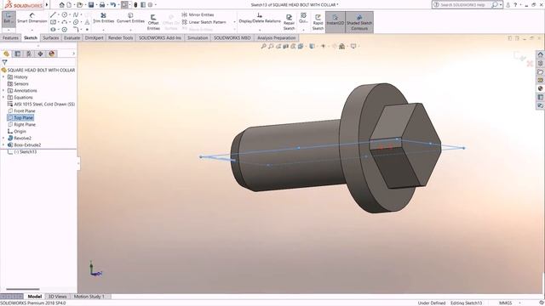Select Sketch13 in the feature tree
545x306 pixels.
(22, 152)
